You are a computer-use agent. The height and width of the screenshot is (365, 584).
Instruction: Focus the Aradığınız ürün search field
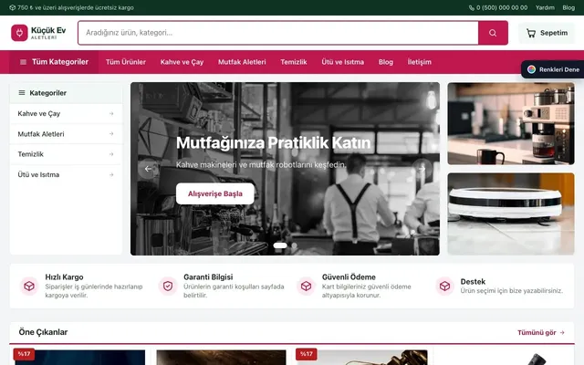coord(278,33)
